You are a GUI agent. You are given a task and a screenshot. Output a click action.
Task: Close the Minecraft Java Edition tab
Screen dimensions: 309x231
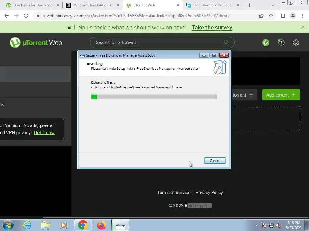(x=118, y=5)
